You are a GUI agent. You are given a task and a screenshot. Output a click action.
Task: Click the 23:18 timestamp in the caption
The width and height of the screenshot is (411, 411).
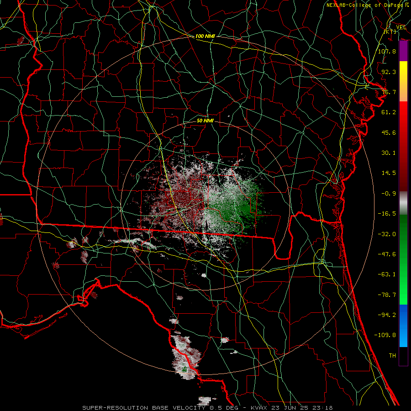pos(323,408)
